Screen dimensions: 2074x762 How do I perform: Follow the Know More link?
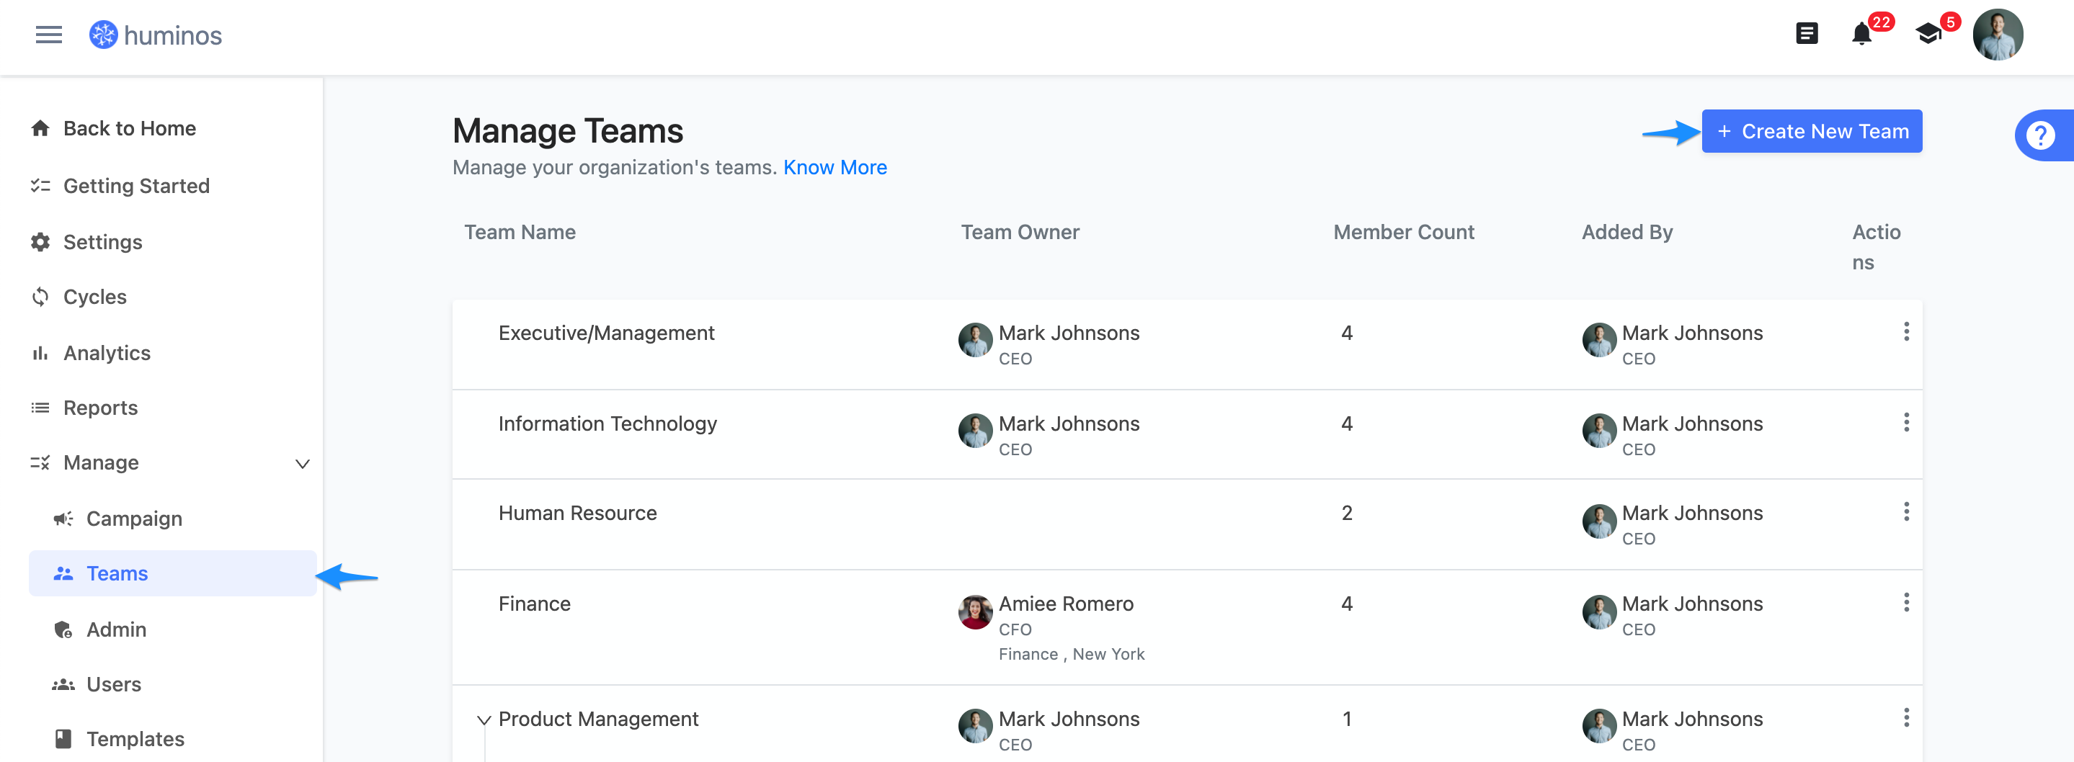835,167
